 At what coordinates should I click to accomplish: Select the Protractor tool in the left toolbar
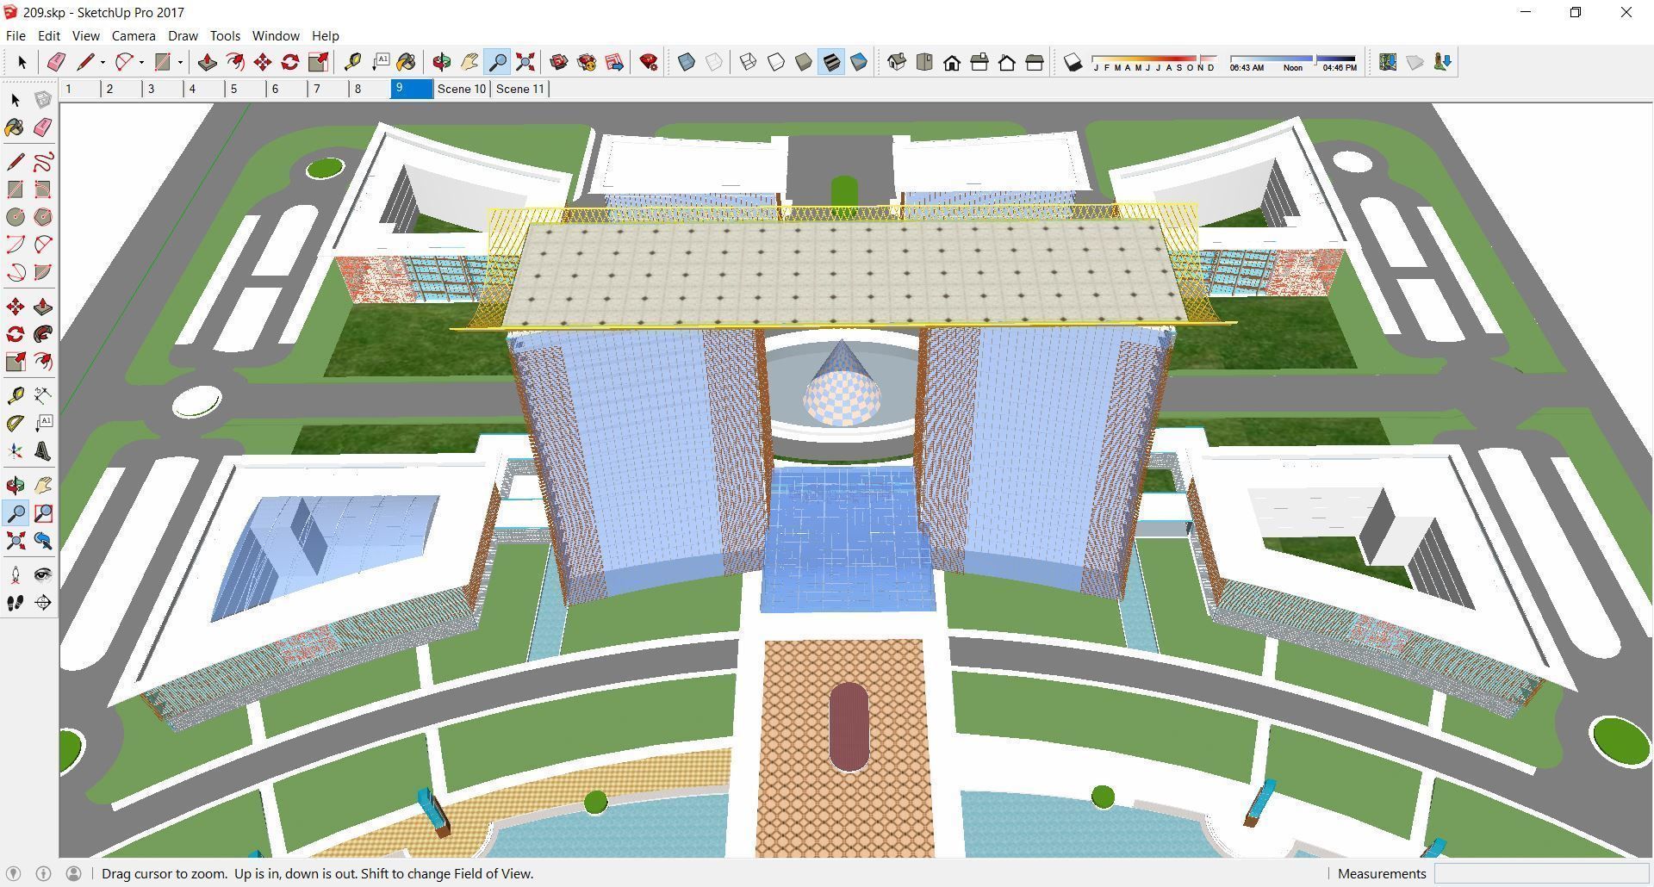point(16,424)
